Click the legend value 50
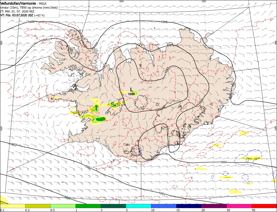The height and width of the screenshot is (212, 277). coord(253,210)
